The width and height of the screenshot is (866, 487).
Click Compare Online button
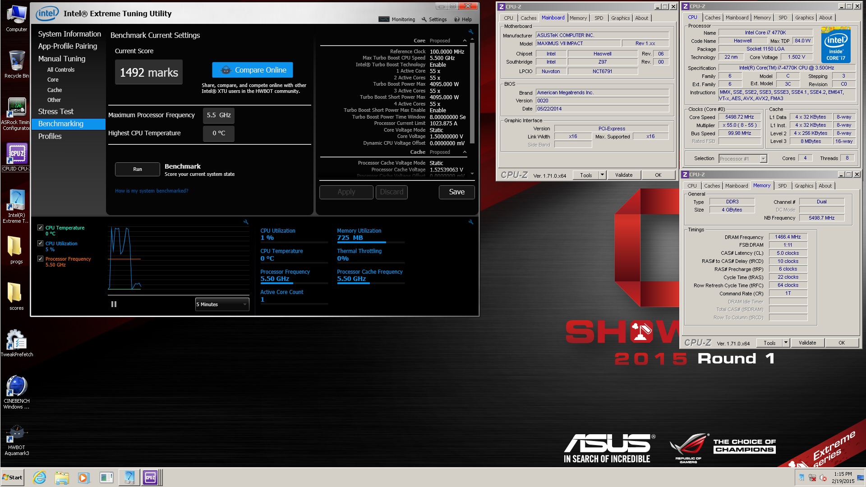coord(253,70)
